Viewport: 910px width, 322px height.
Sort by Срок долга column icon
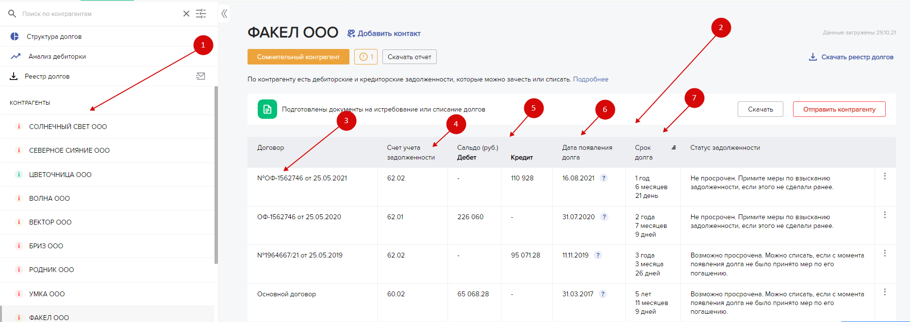pyautogui.click(x=674, y=147)
